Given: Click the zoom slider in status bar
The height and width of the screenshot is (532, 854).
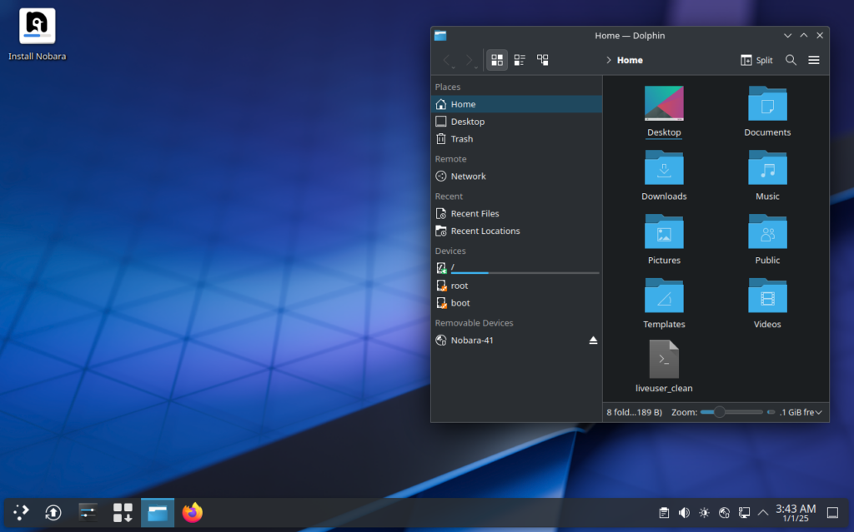Looking at the screenshot, I should tap(731, 412).
